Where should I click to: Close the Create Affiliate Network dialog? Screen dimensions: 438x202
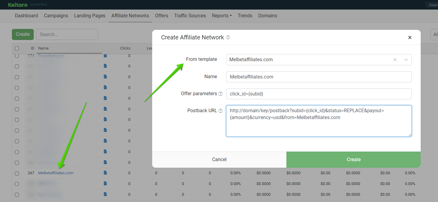[410, 37]
